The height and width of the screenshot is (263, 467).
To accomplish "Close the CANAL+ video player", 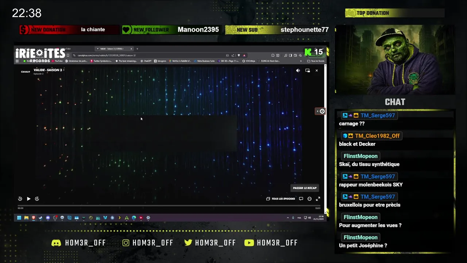I will pyautogui.click(x=317, y=70).
